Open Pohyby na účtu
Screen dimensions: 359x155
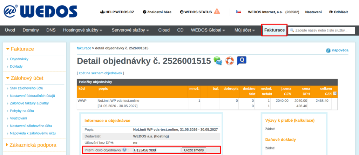click(22, 111)
